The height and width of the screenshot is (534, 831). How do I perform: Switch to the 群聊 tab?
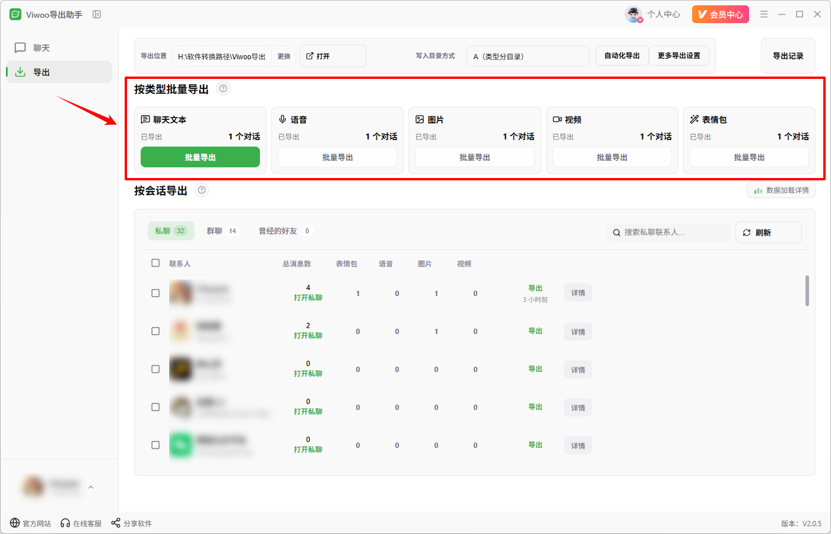point(221,231)
